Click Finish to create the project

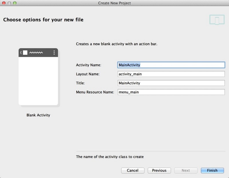pyautogui.click(x=212, y=170)
